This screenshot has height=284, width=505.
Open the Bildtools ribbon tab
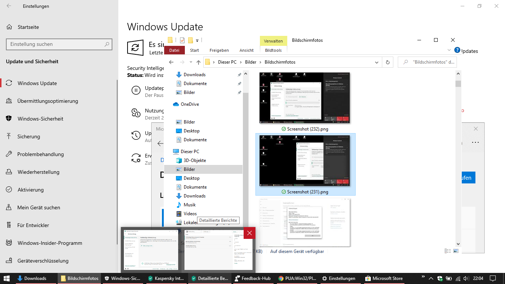pos(274,50)
